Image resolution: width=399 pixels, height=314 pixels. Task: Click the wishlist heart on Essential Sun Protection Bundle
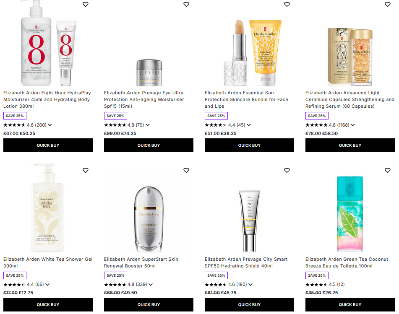(x=287, y=4)
